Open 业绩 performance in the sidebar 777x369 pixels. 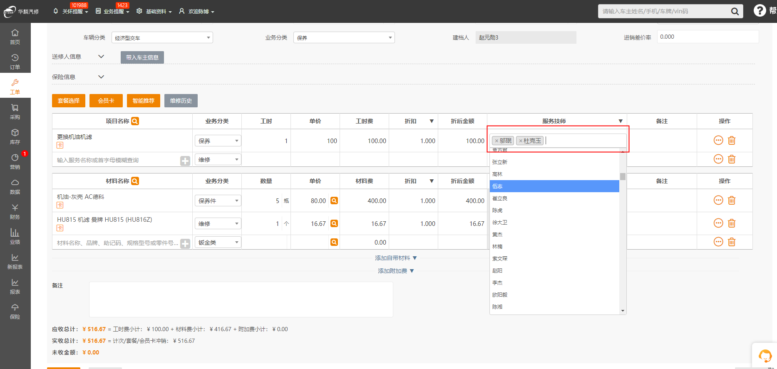[x=15, y=236]
